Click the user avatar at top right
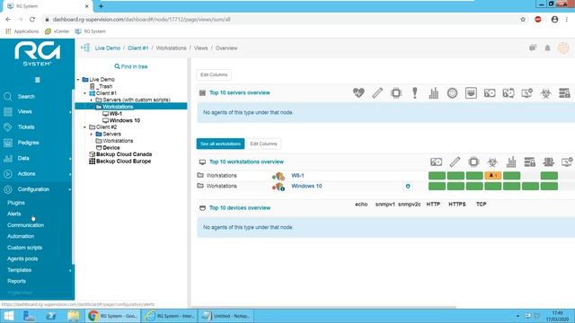 point(563,48)
